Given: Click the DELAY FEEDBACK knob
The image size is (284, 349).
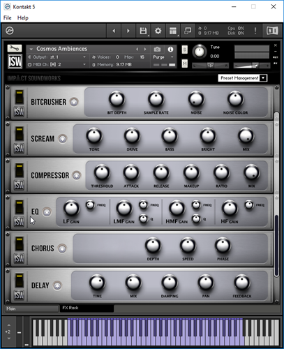Looking at the screenshot, I should [x=242, y=283].
